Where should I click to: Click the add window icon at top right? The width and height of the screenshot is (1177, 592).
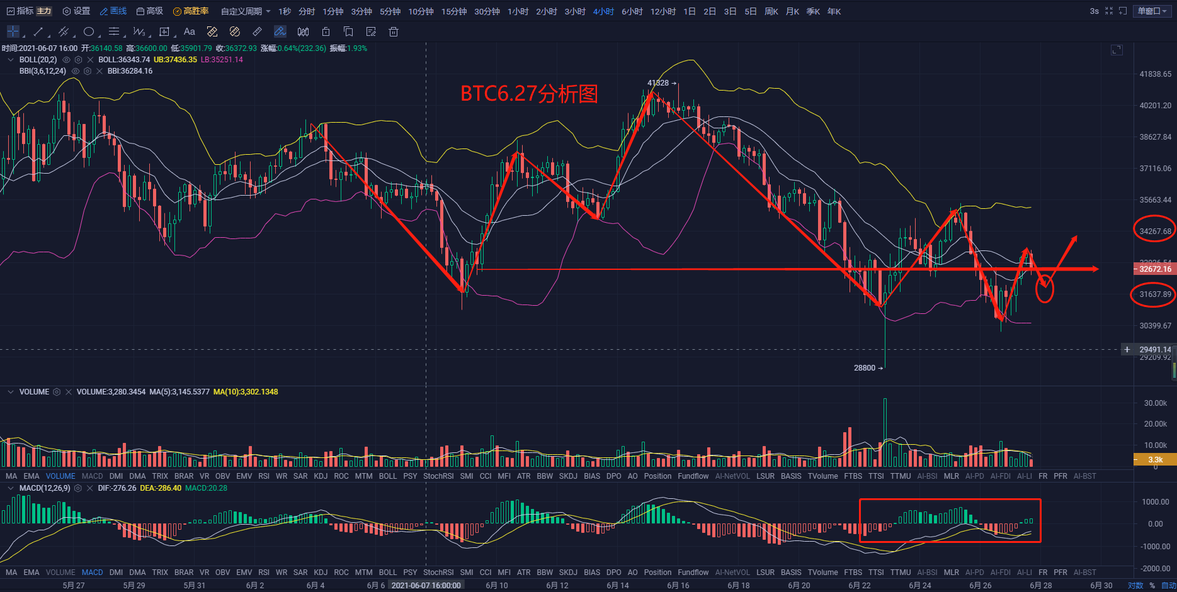click(1123, 11)
